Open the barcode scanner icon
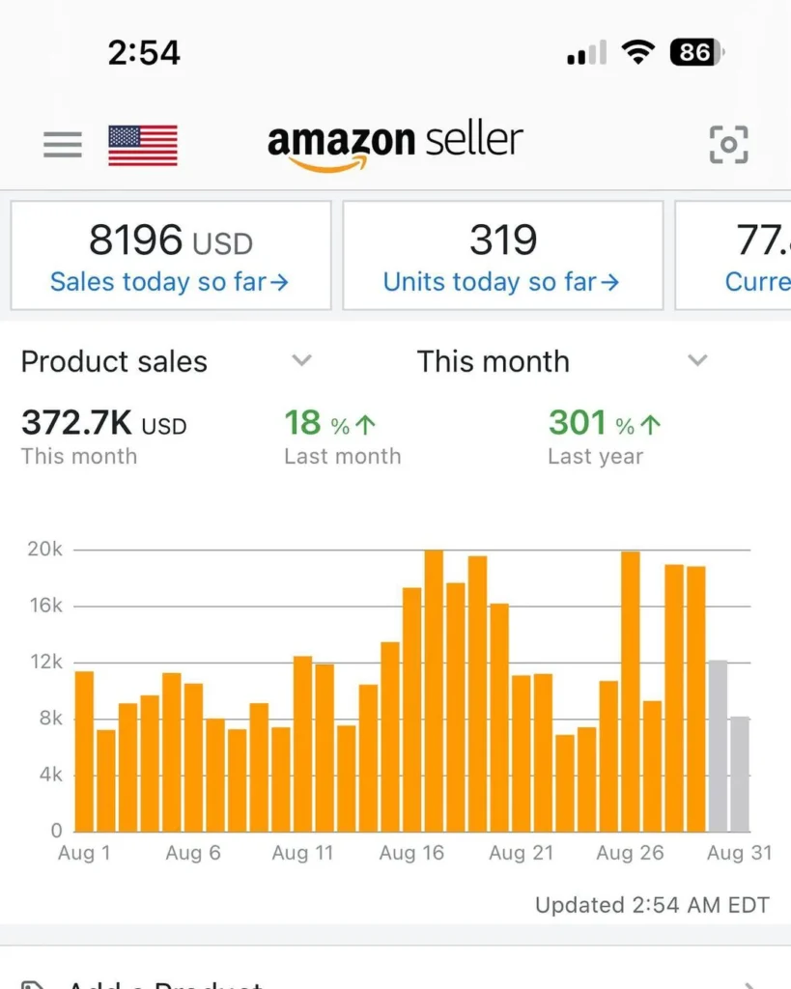 [x=728, y=145]
